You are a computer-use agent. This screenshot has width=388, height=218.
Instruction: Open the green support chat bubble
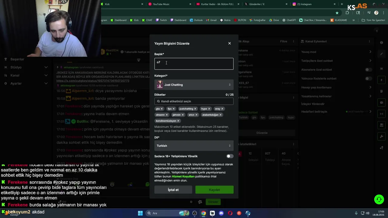tap(379, 200)
